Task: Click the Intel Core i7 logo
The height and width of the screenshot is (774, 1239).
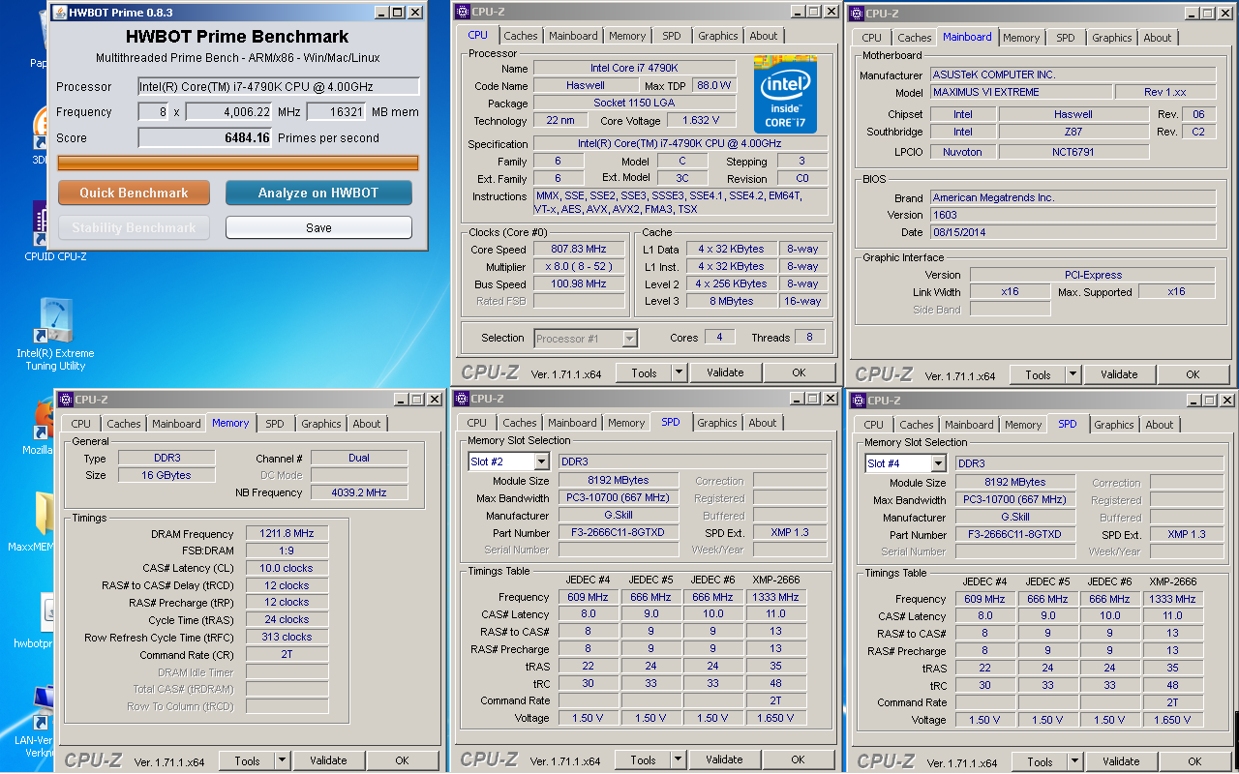Action: [785, 97]
